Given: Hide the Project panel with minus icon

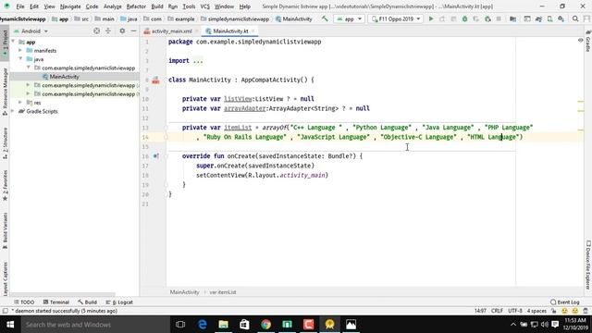Looking at the screenshot, I should point(133,31).
